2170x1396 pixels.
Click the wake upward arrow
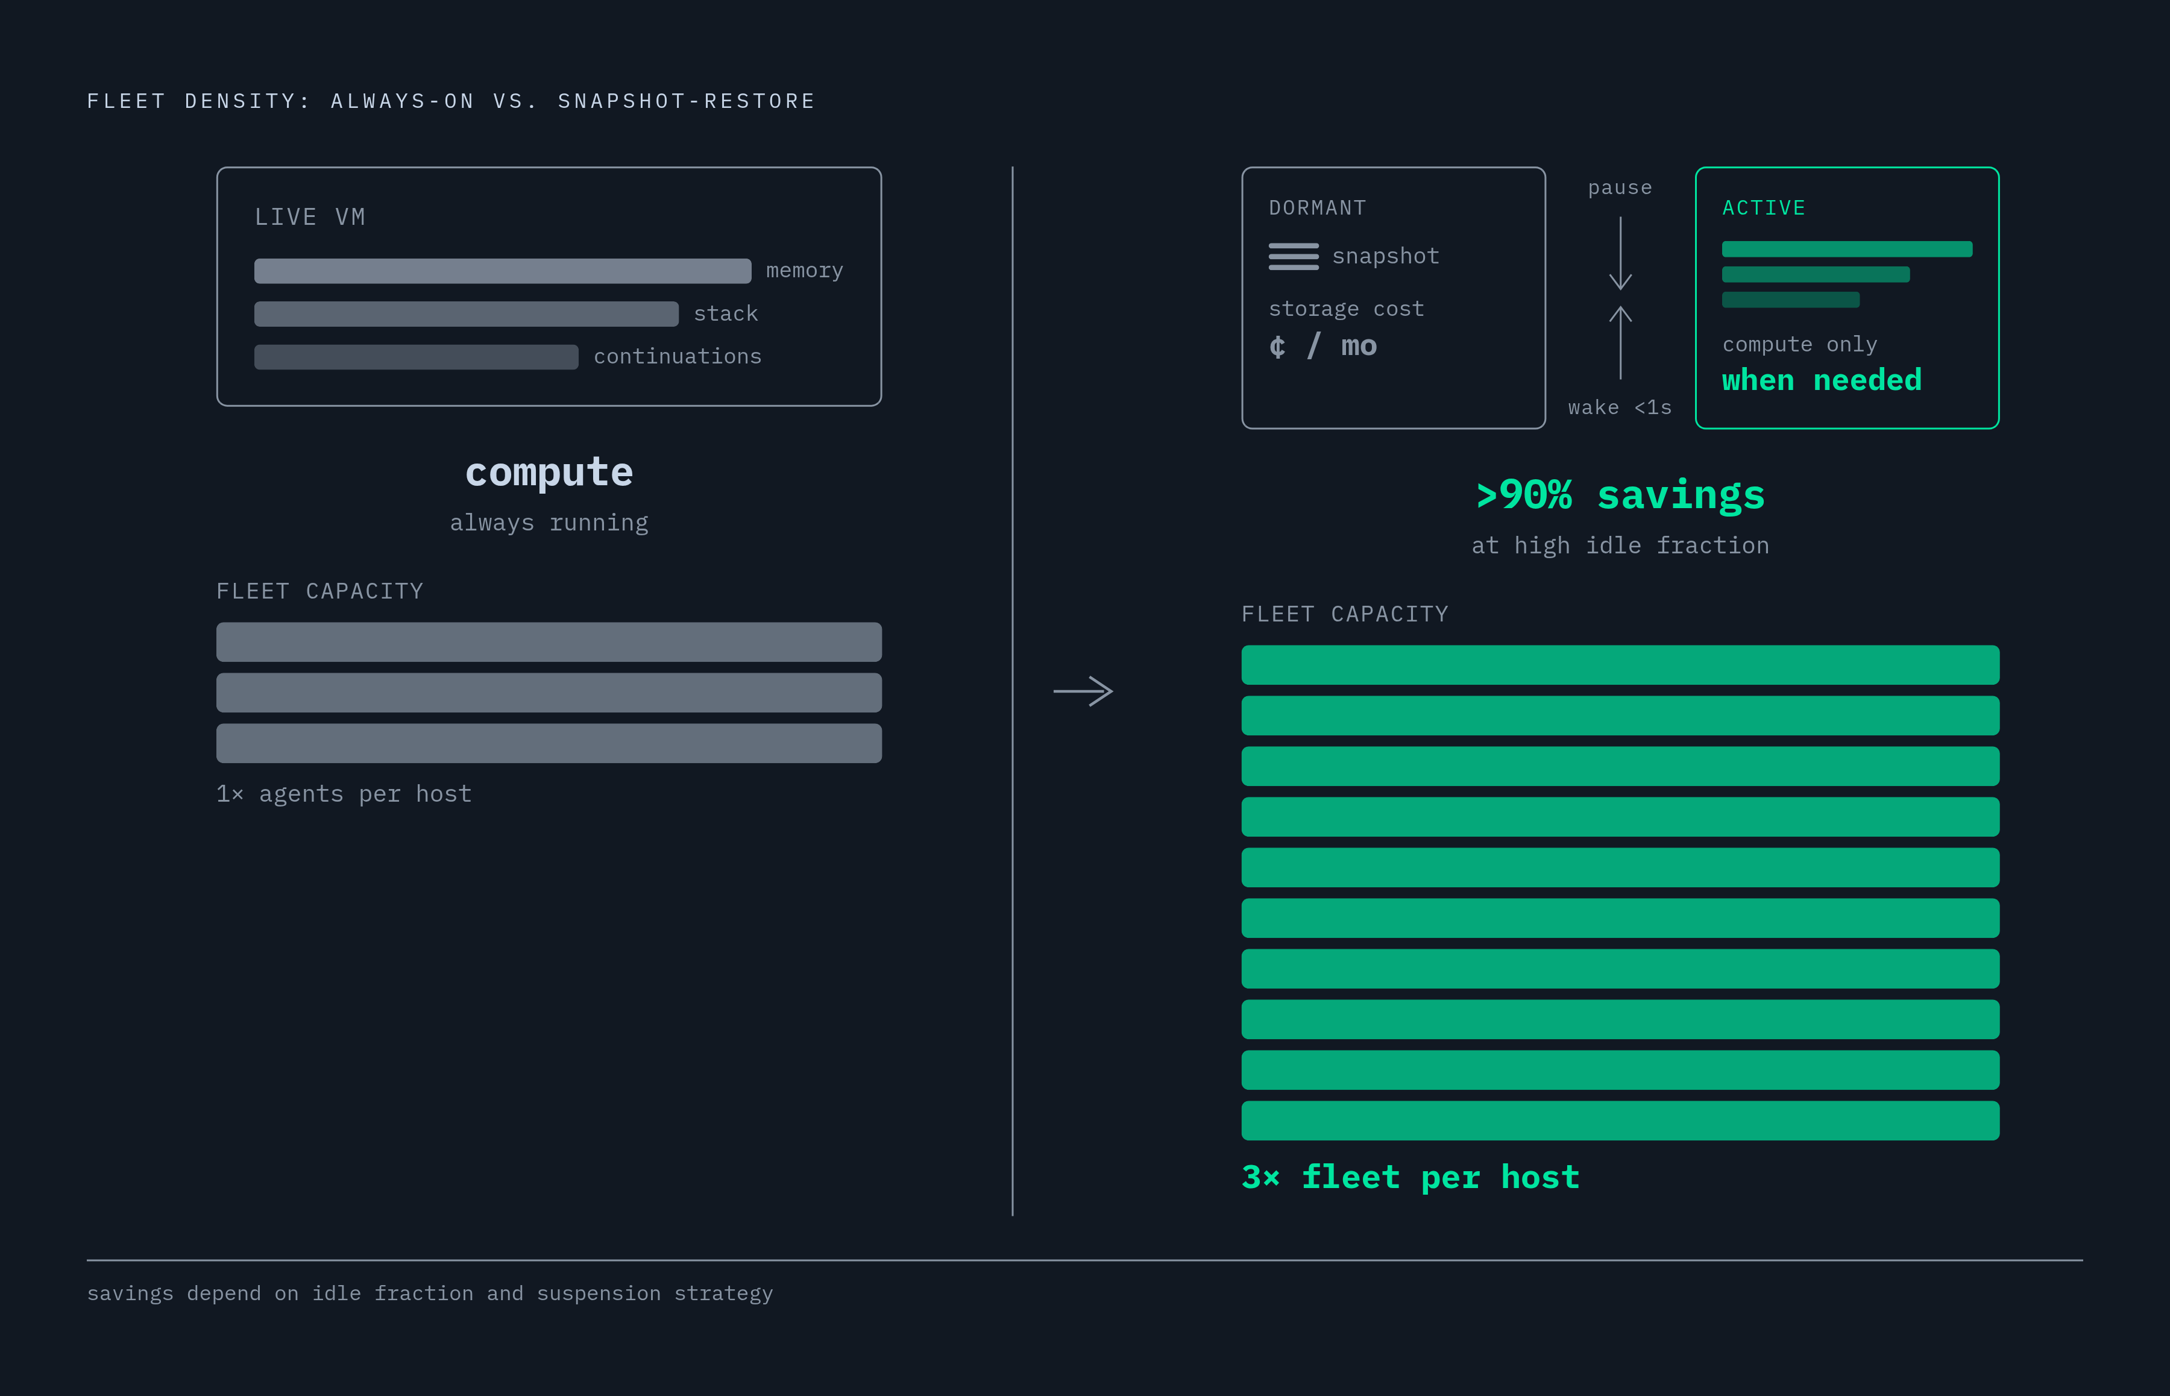click(1620, 342)
